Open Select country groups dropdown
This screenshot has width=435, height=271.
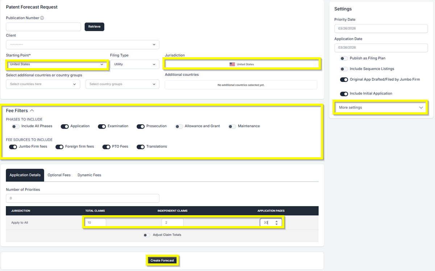pos(122,84)
